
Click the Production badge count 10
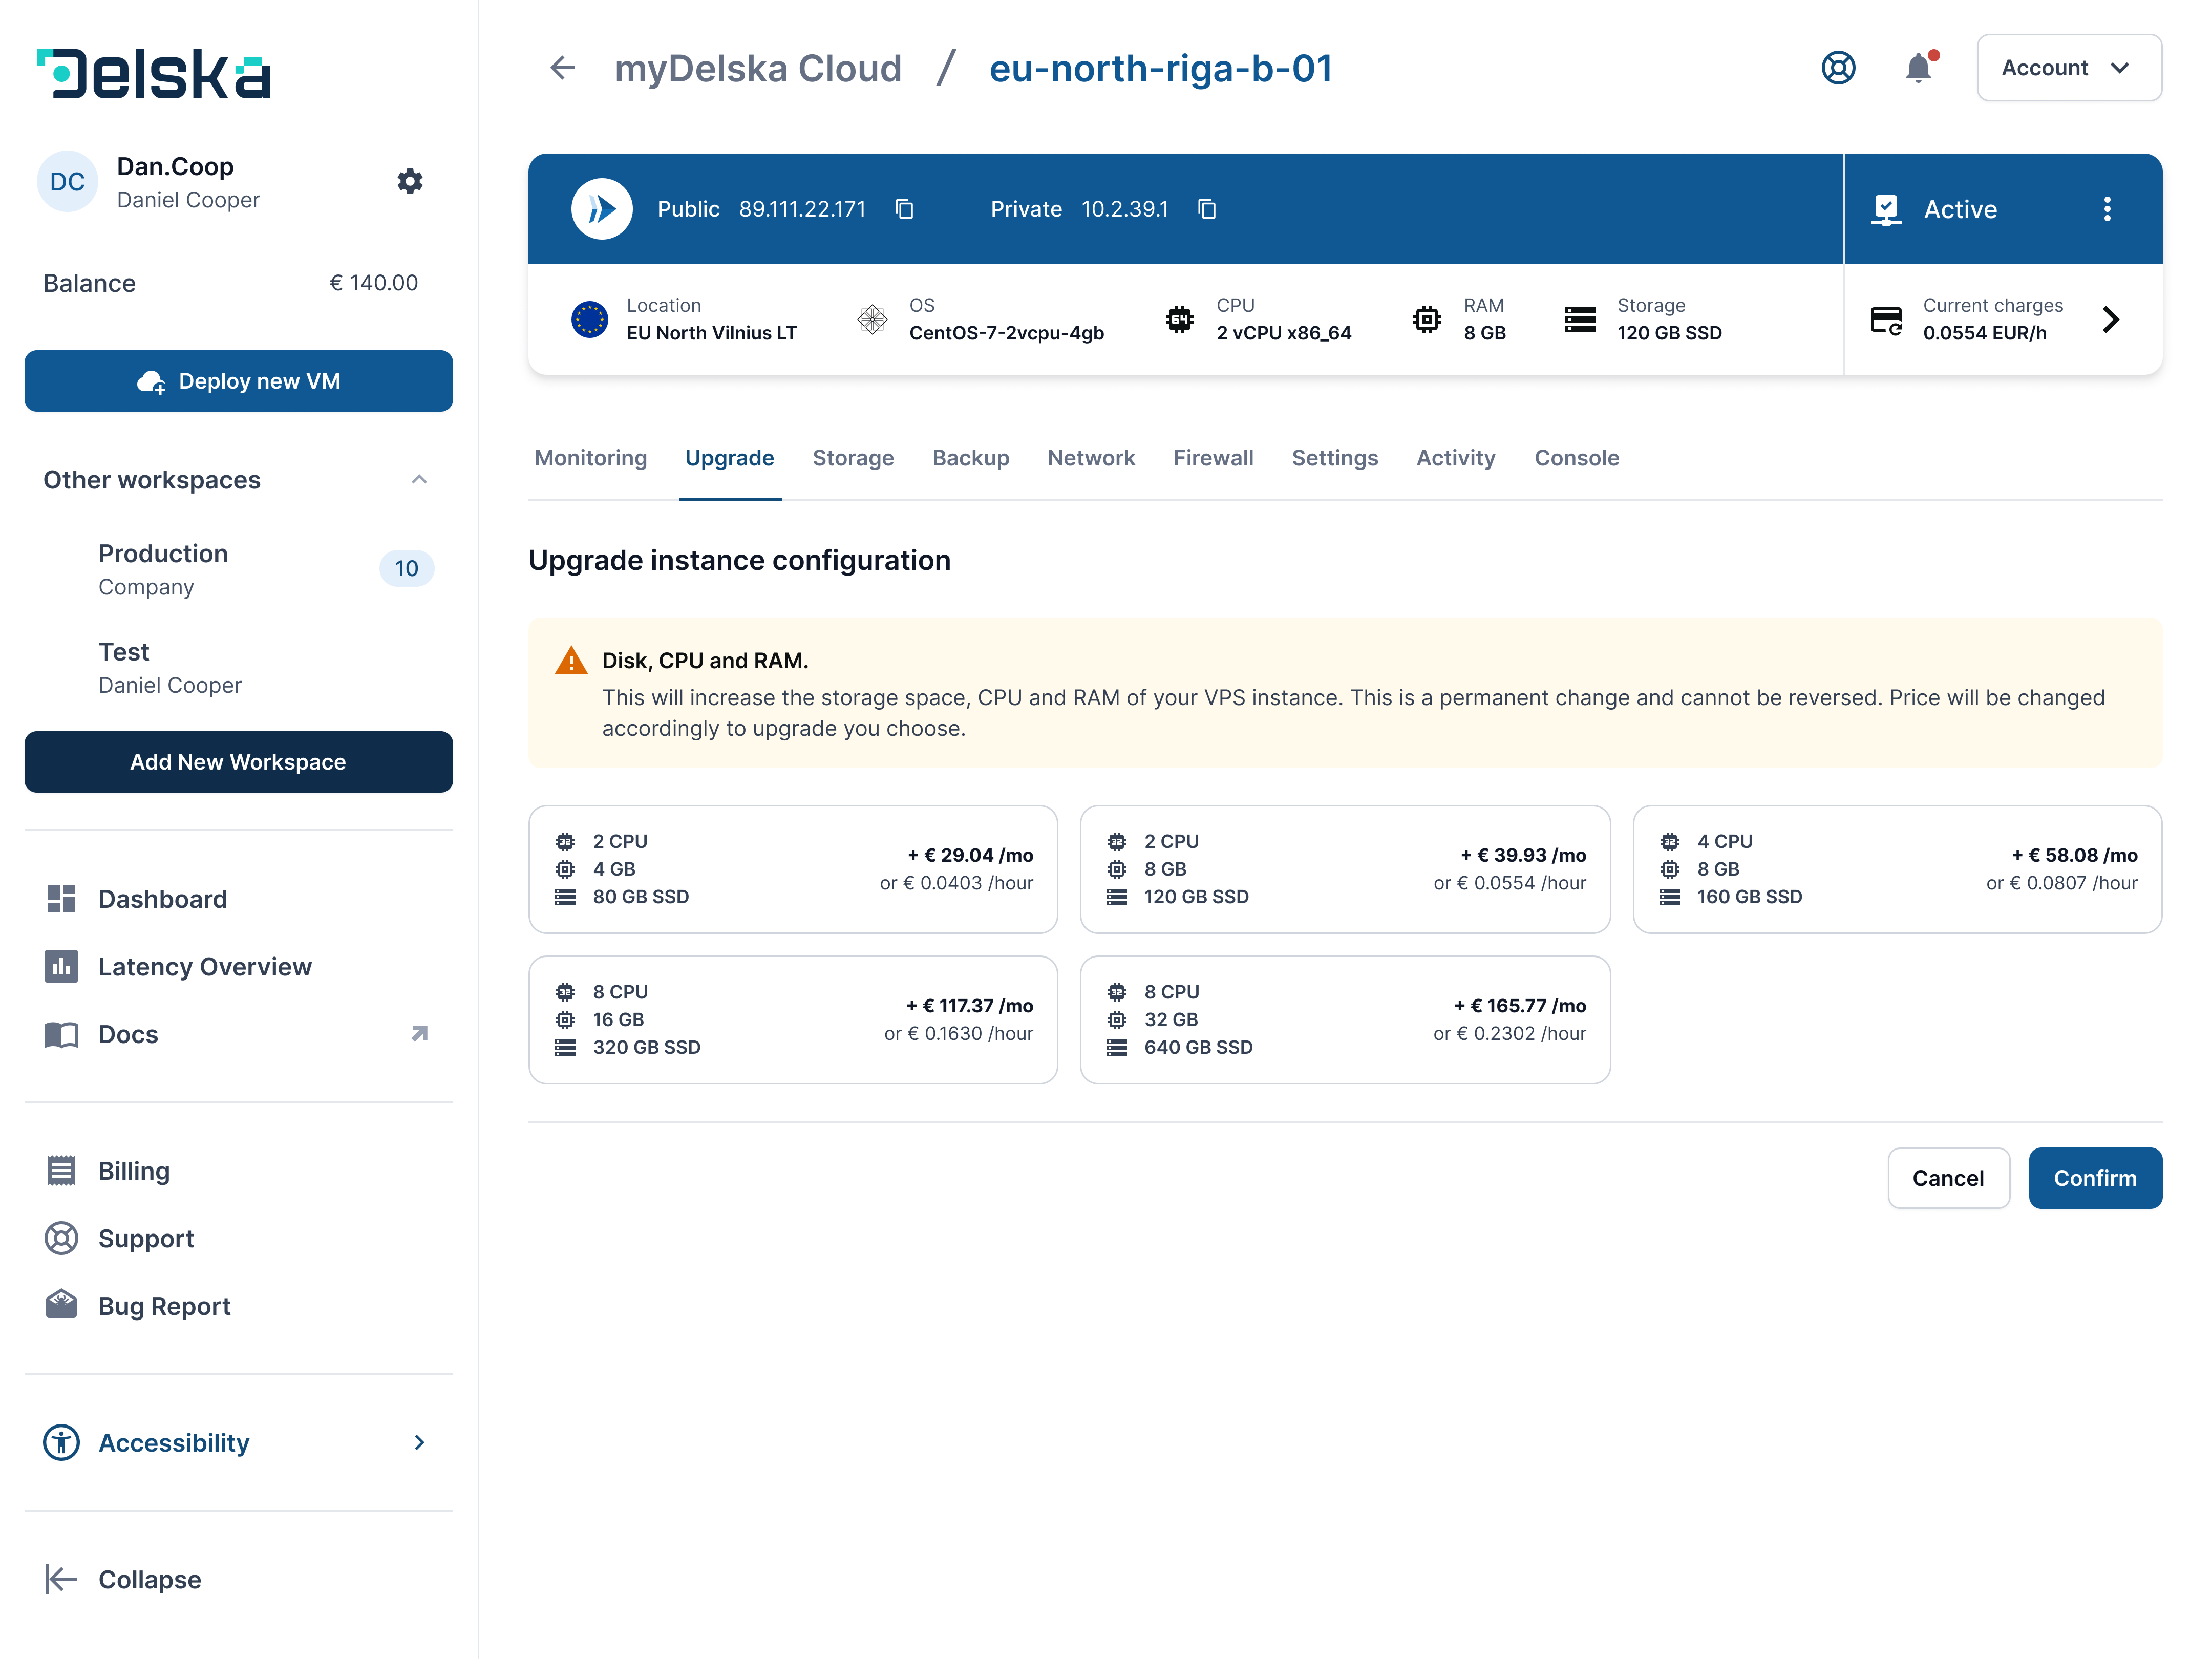tap(406, 568)
